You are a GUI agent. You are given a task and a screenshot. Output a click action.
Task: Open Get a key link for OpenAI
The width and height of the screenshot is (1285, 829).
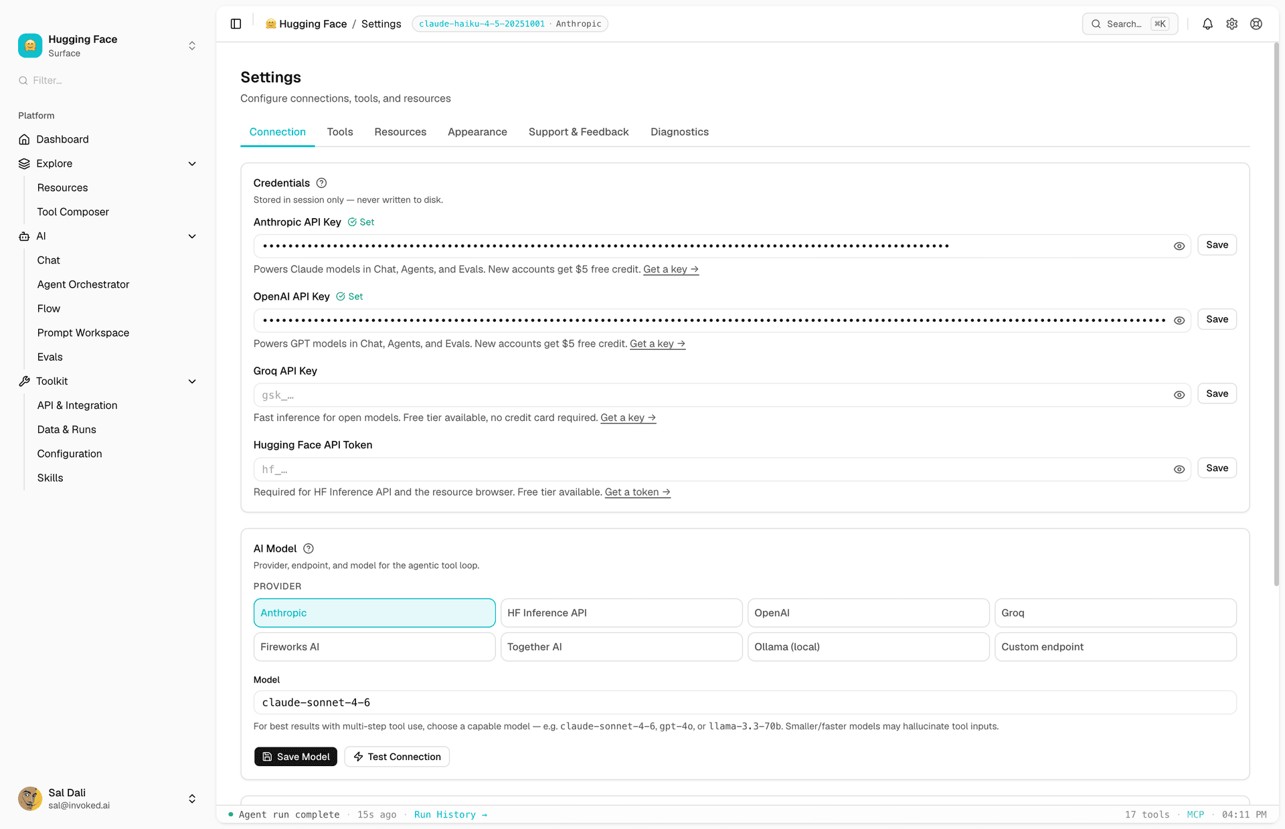click(657, 344)
